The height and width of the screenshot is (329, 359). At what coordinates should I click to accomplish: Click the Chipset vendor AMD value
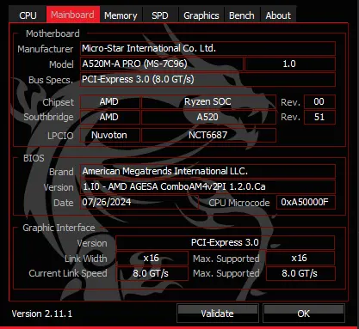[x=109, y=101]
